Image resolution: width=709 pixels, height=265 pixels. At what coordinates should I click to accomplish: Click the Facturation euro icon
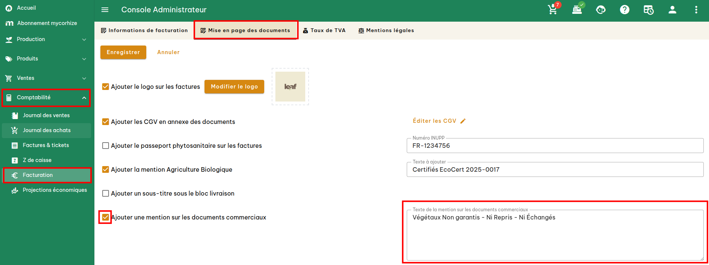point(15,175)
